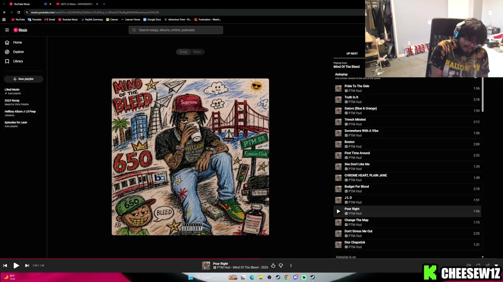Go to Home in the sidebar

(14, 42)
